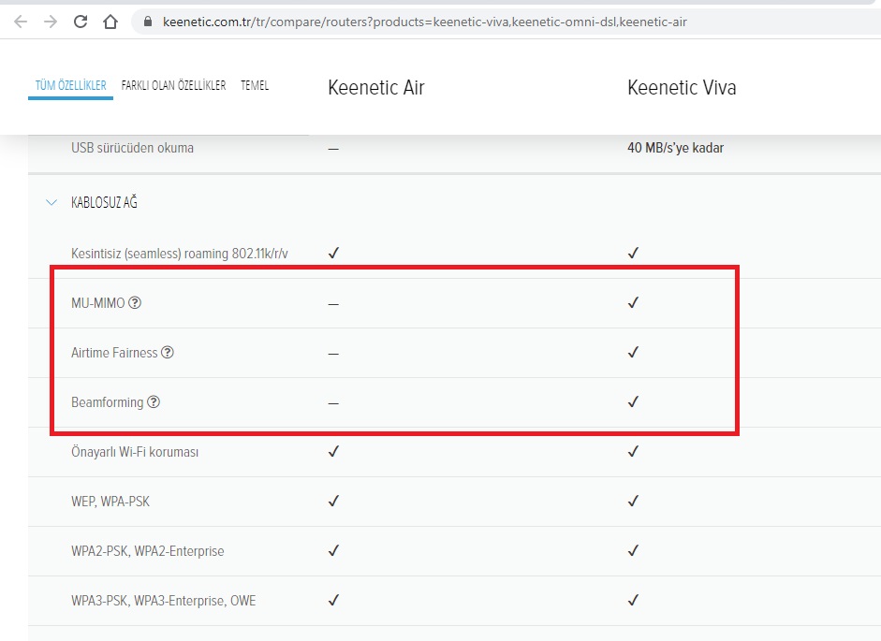Click the Keenetic Air product title
881x641 pixels.
[x=375, y=88]
